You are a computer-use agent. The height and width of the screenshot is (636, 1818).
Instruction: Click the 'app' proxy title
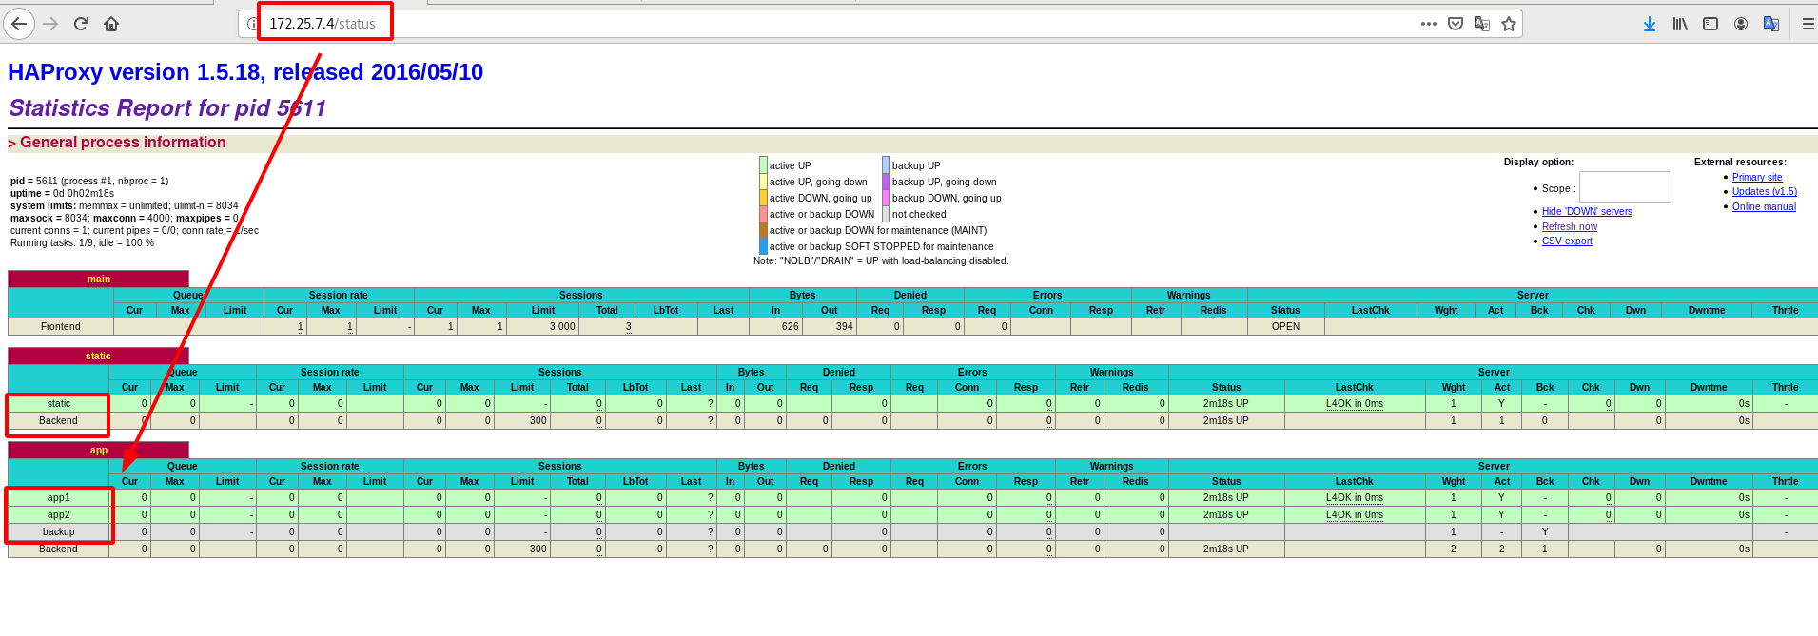(x=99, y=450)
